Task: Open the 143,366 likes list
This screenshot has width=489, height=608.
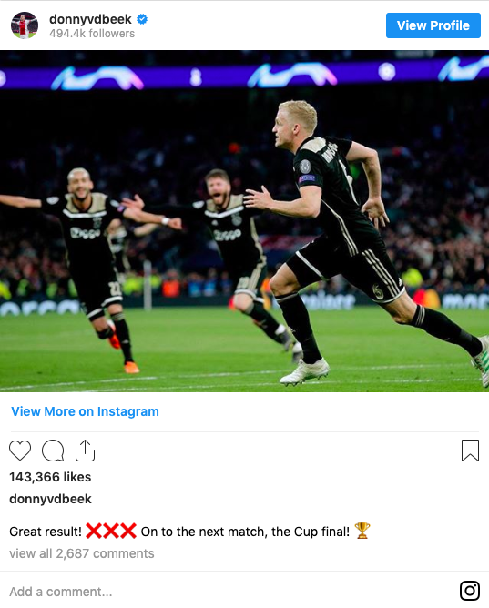Action: tap(50, 477)
